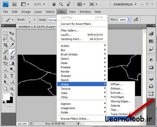Screen dimensions: 157x127
Task: Open the tool preset picker arrow
Action: click(13, 20)
